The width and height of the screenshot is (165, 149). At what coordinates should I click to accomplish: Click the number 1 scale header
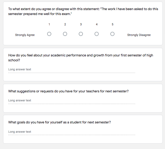(49, 24)
